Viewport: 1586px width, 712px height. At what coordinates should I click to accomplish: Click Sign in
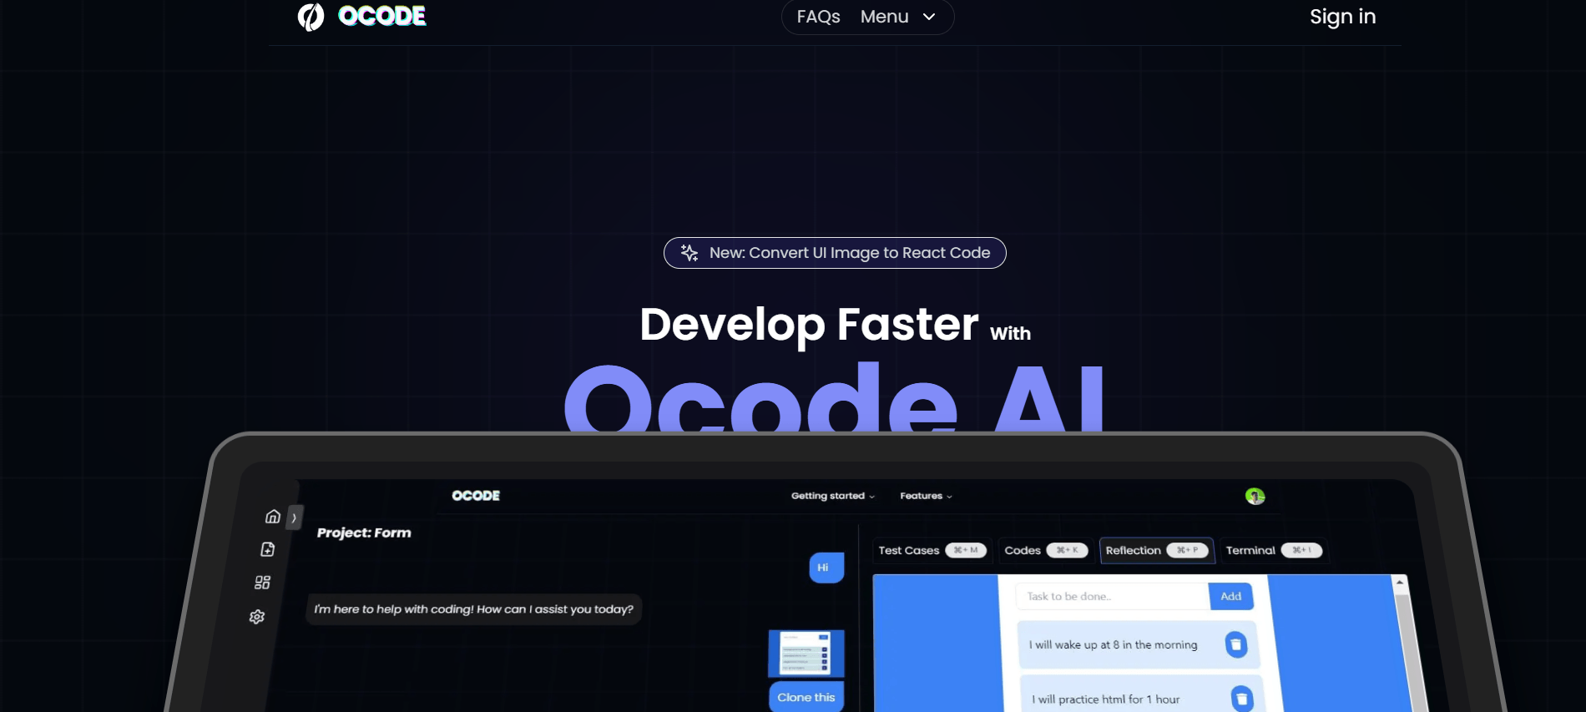tap(1342, 17)
